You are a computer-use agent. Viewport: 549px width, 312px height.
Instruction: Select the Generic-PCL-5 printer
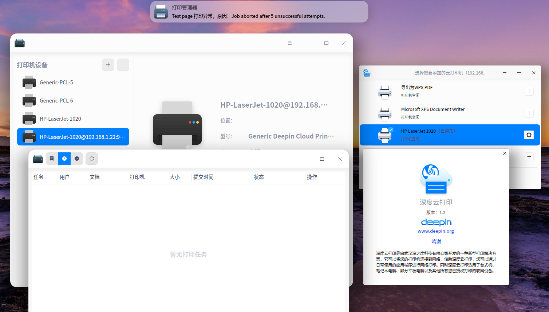pos(73,83)
